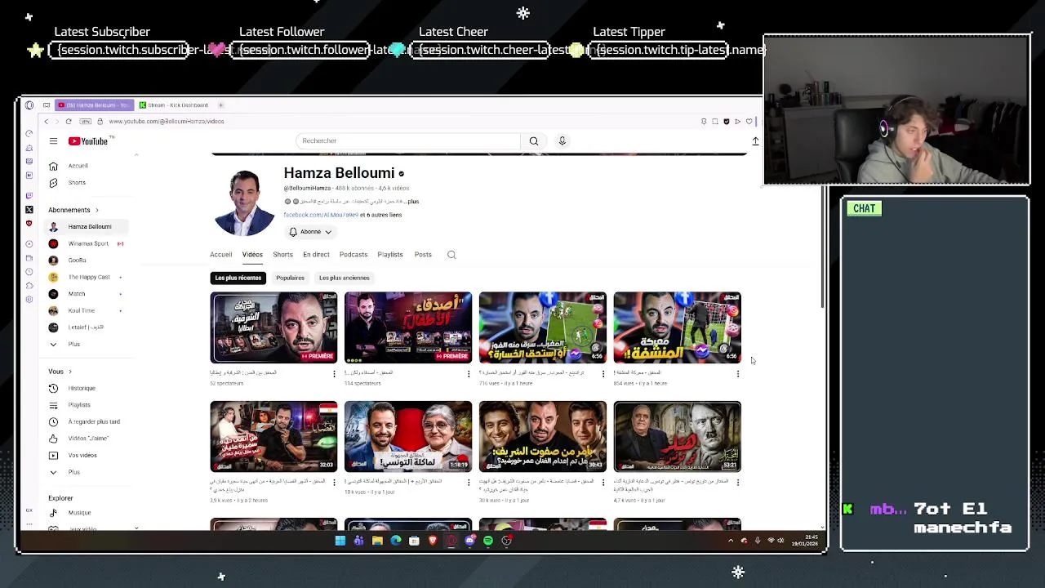This screenshot has width=1045, height=588.
Task: Open Twitch in the Opera sidebar
Action: (x=29, y=196)
